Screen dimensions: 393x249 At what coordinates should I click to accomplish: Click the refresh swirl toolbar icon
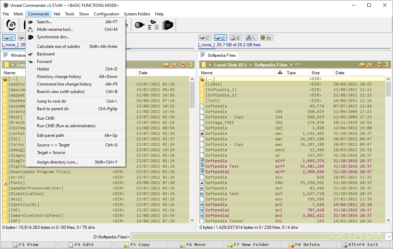tap(11, 25)
